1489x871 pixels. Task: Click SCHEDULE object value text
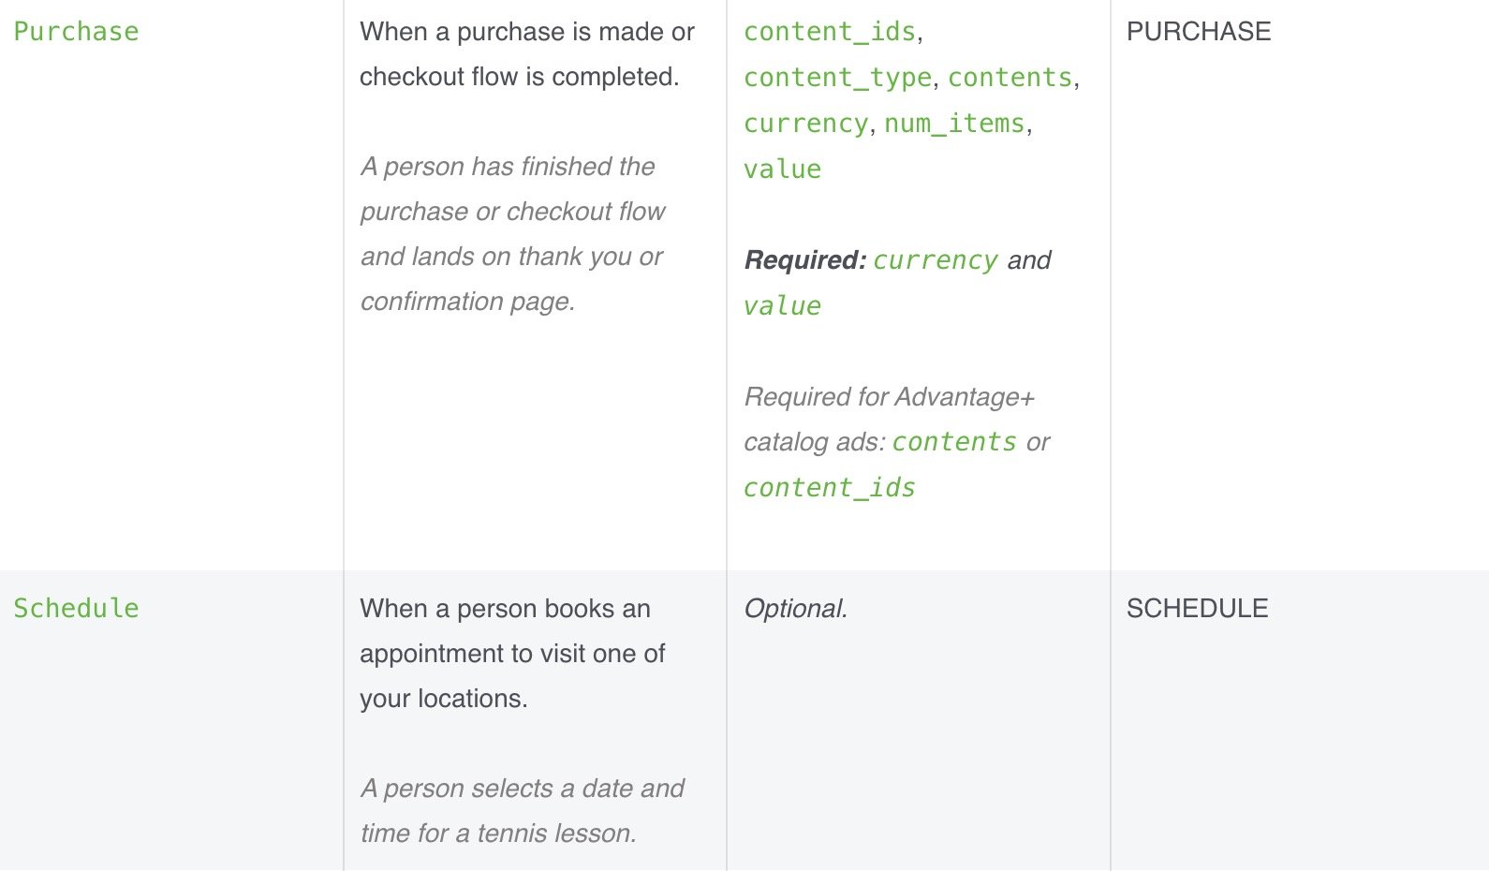(1198, 609)
